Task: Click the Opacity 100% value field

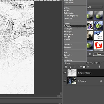Action: click(97, 63)
